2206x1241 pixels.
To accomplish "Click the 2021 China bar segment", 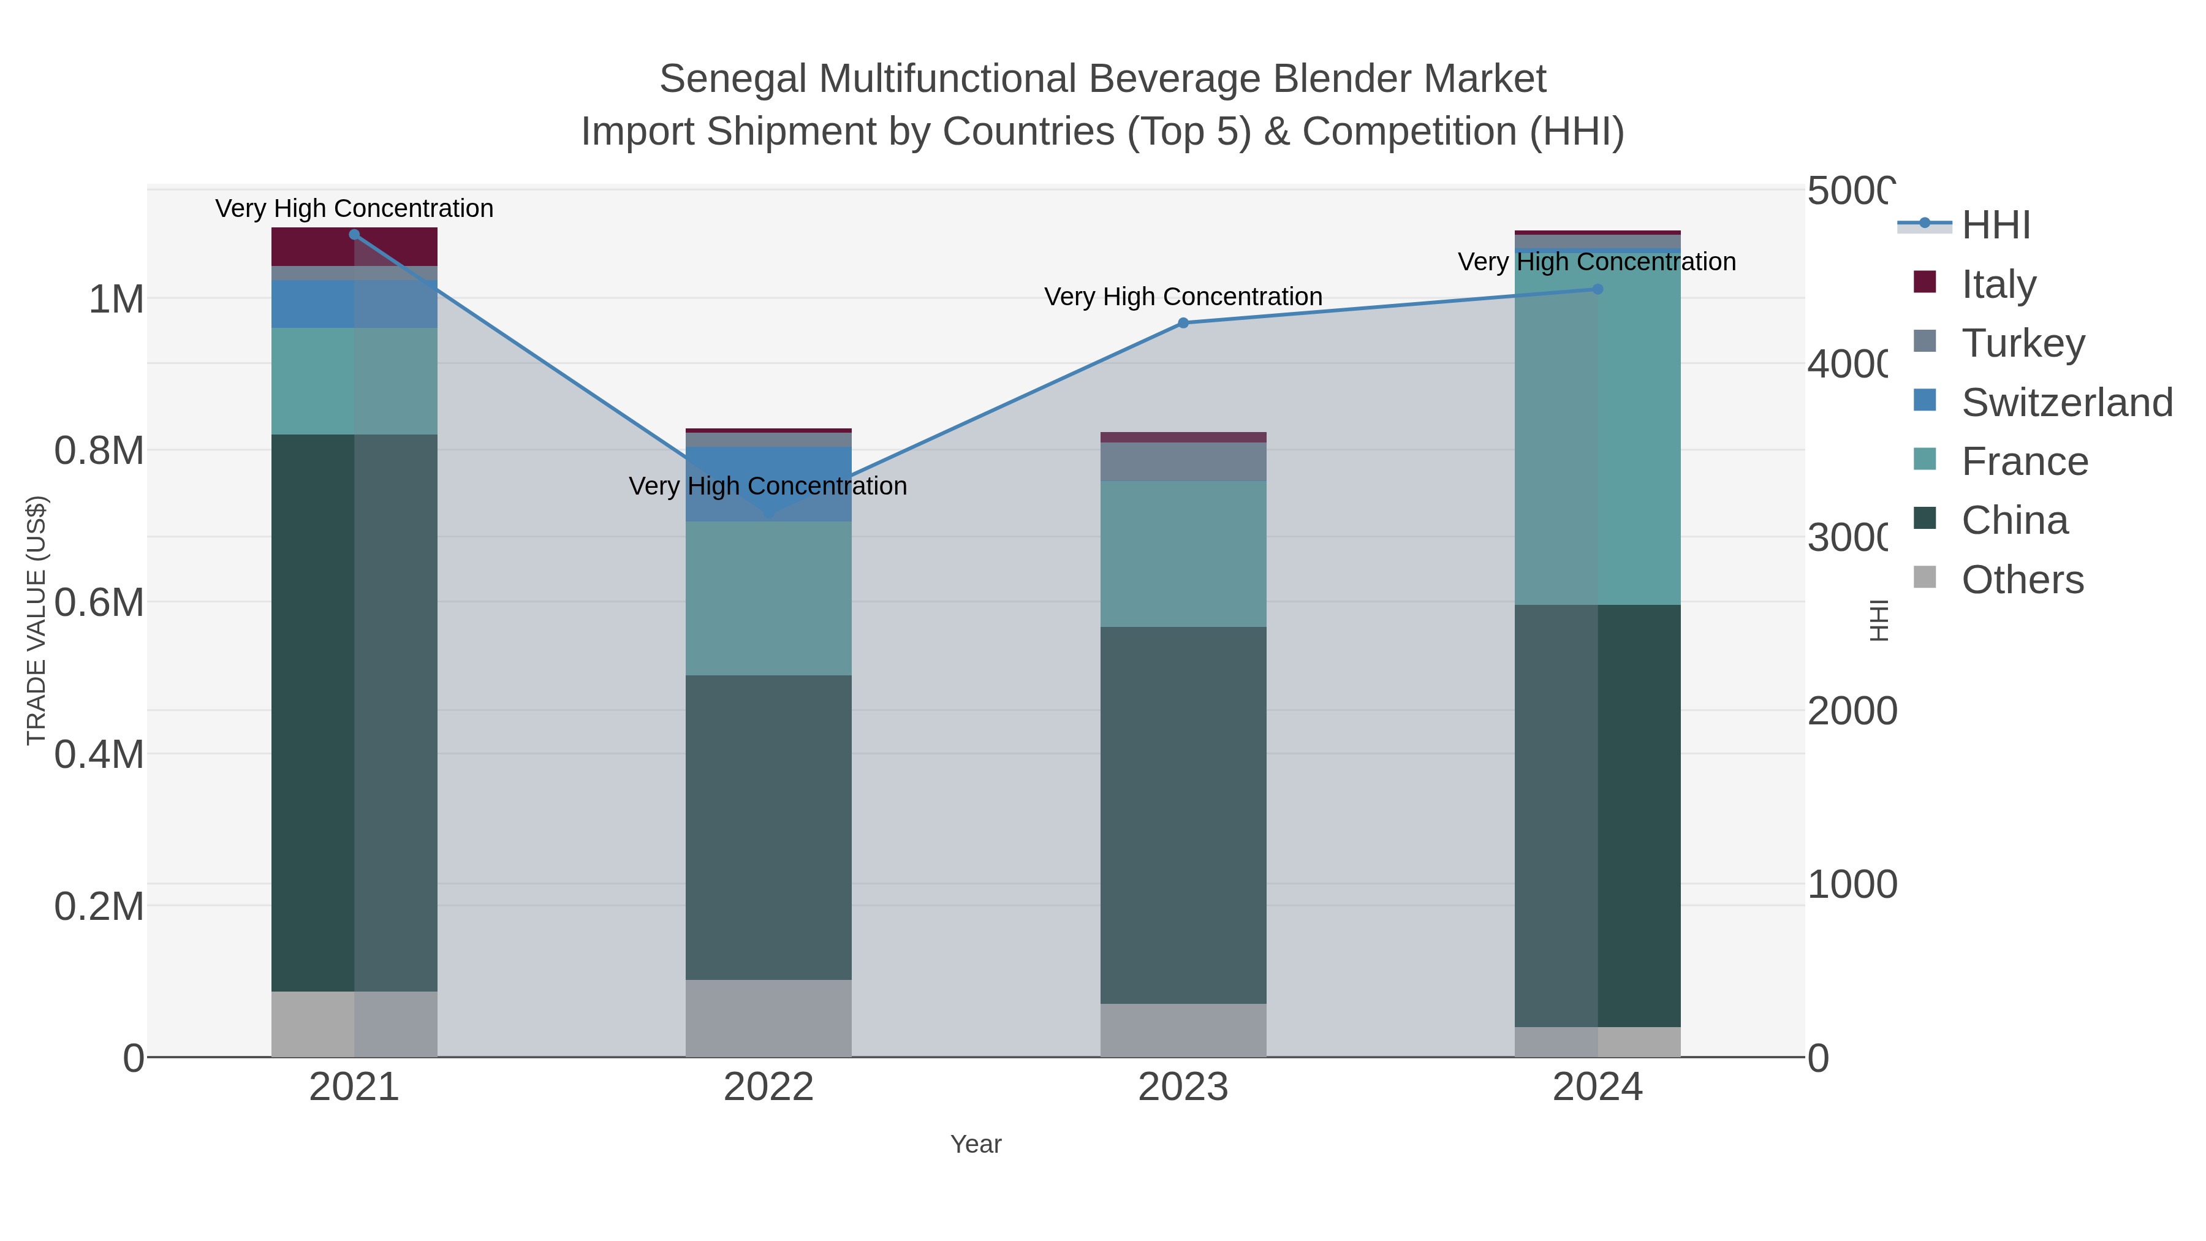I will pos(355,713).
